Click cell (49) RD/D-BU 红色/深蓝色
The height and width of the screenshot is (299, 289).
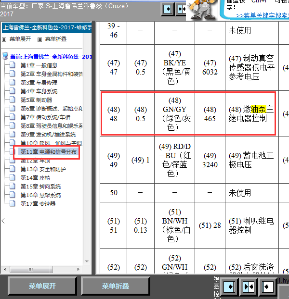click(174, 160)
